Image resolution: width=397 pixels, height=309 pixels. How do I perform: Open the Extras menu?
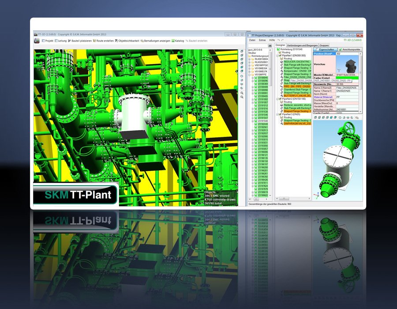point(262,40)
